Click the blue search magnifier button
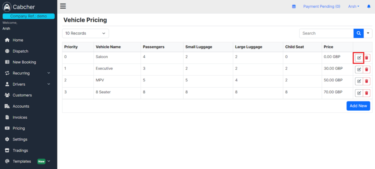 (x=359, y=33)
